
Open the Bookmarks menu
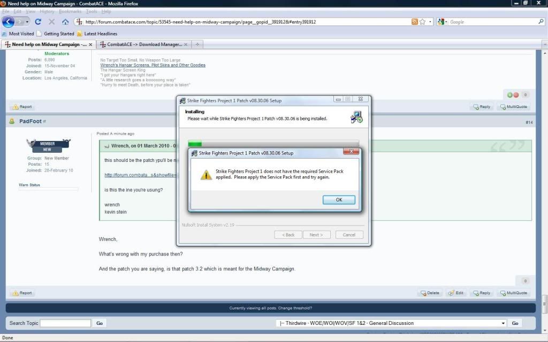70,11
